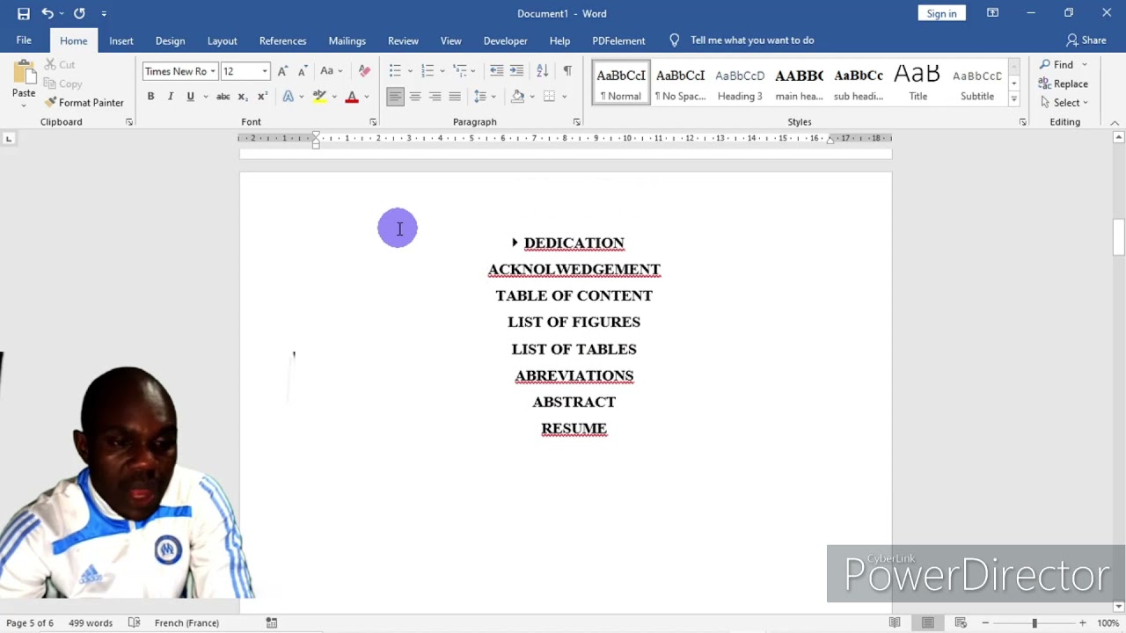The image size is (1126, 633).
Task: Click the Share button
Action: tap(1086, 40)
